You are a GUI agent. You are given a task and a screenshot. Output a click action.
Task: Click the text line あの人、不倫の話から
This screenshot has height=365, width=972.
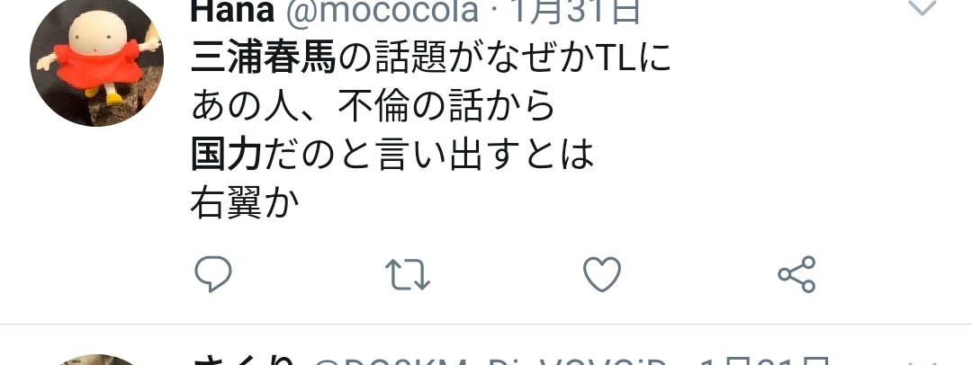click(x=373, y=107)
